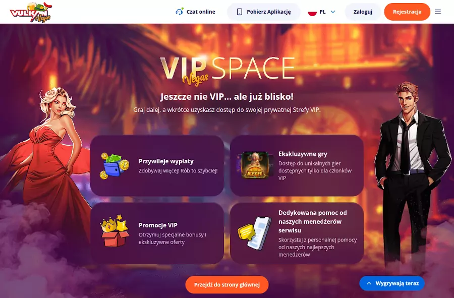
Task: Expand the PL language dropdown arrow
Action: (333, 12)
